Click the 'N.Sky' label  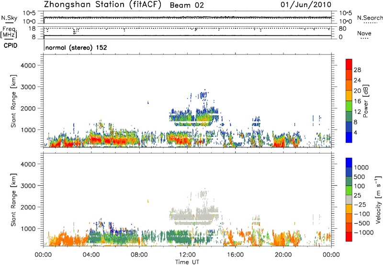[x=9, y=18]
